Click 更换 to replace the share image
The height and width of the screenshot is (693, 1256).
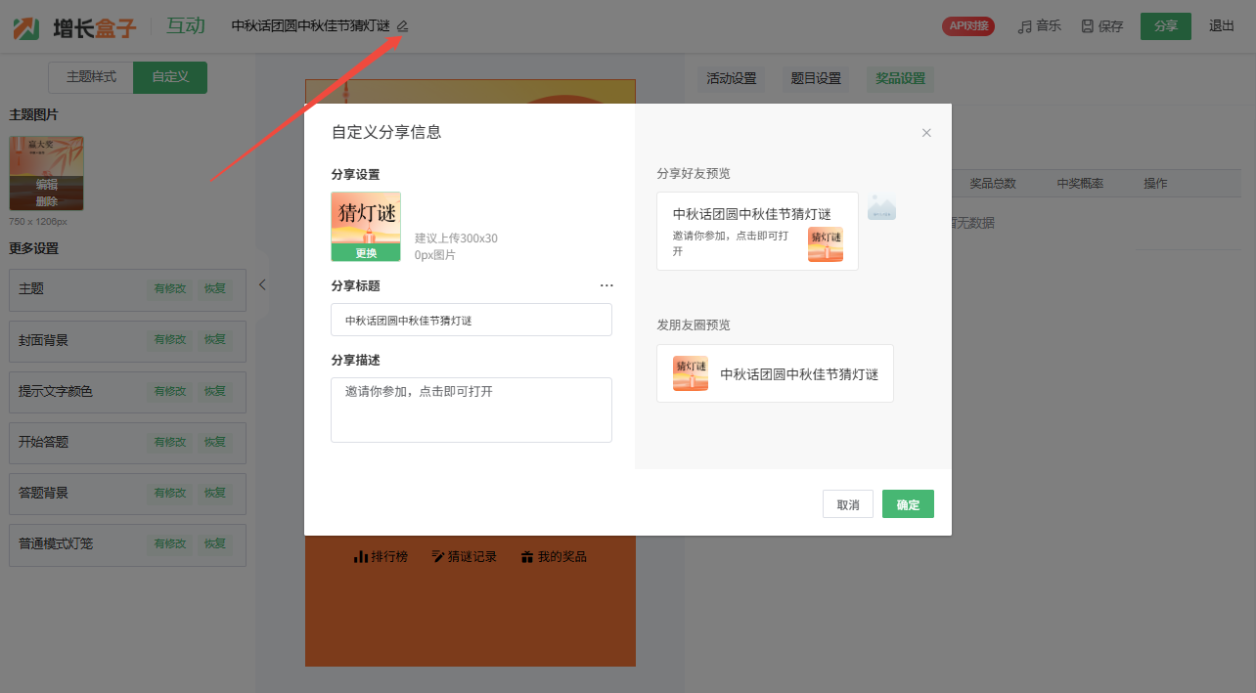point(366,253)
